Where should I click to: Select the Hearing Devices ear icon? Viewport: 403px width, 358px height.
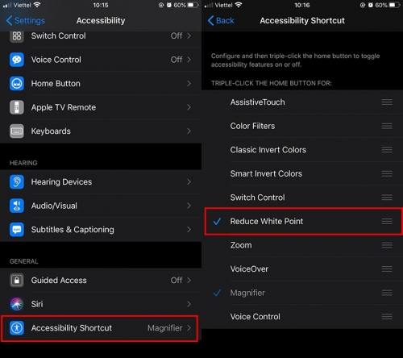pos(17,182)
